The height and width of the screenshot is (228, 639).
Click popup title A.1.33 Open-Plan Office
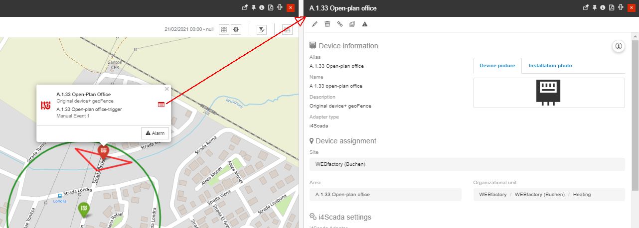click(x=83, y=94)
